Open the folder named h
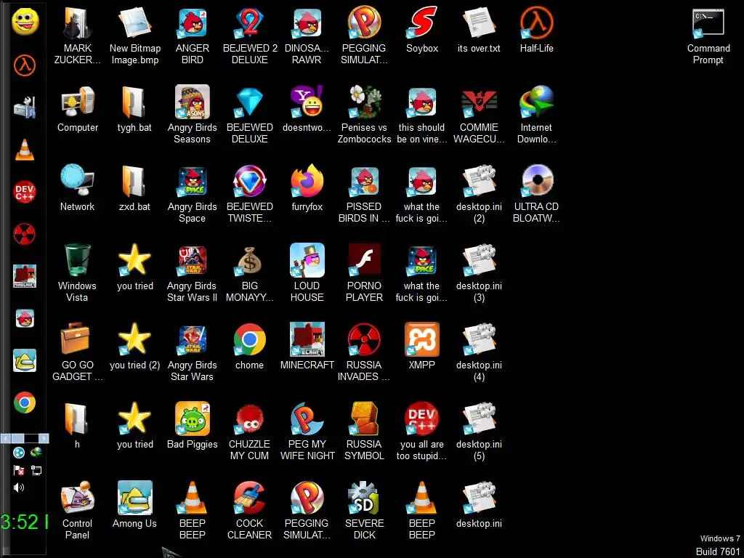744x558 pixels. (x=77, y=426)
